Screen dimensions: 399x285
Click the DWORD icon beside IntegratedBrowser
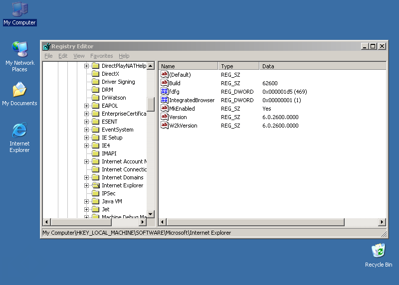165,100
